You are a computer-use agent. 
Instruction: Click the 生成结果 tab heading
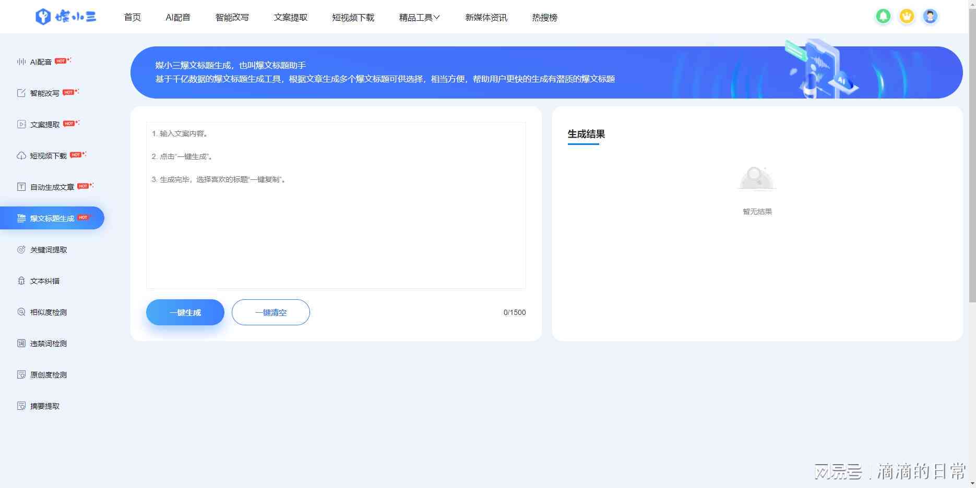(586, 134)
